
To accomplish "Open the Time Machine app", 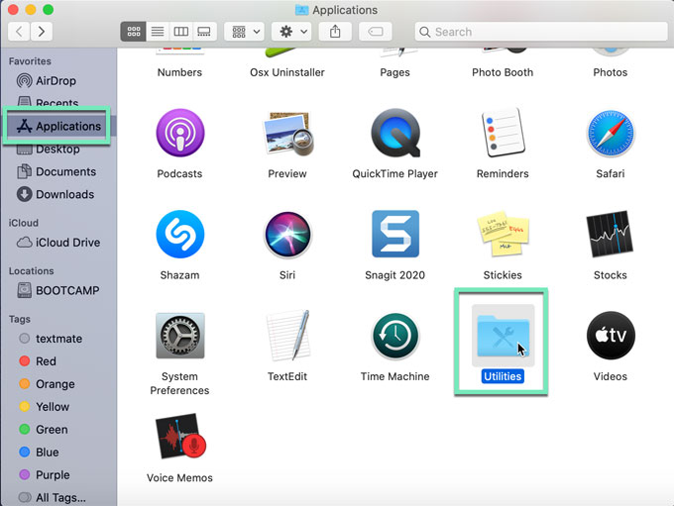I will point(394,337).
